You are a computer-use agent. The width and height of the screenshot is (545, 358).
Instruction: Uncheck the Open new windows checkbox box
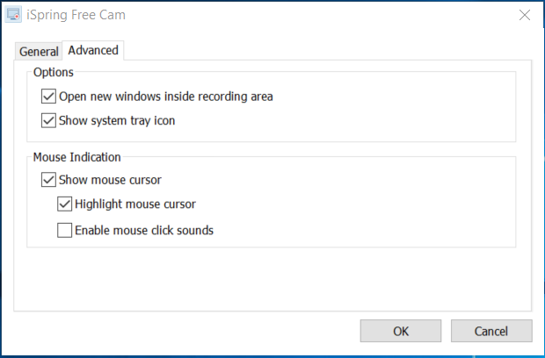pos(48,97)
